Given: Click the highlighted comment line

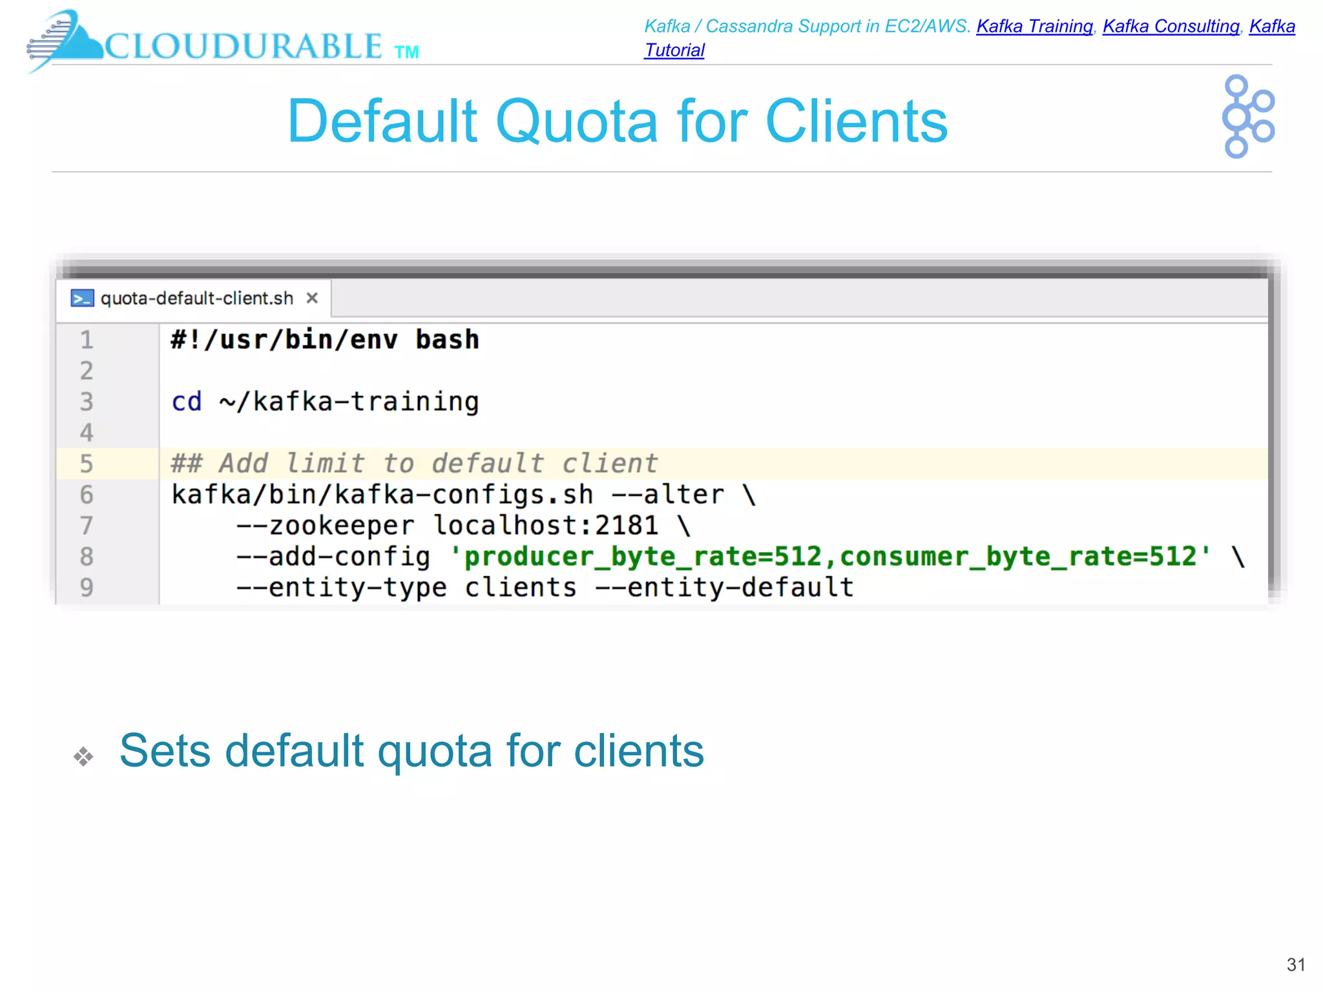Looking at the screenshot, I should pyautogui.click(x=413, y=464).
